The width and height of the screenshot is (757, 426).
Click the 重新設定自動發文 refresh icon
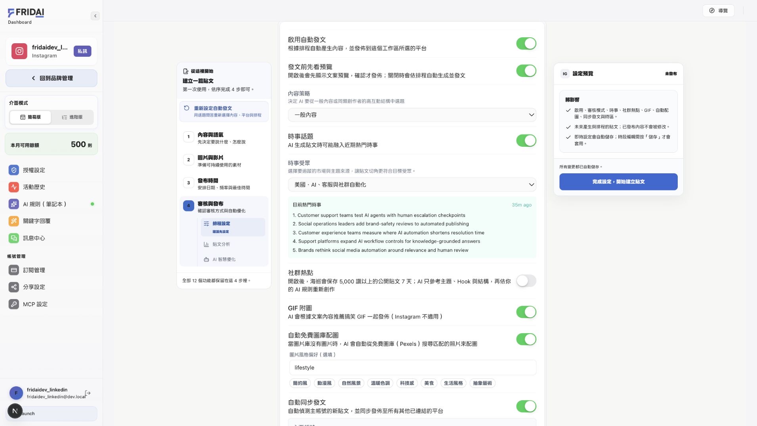(x=187, y=108)
